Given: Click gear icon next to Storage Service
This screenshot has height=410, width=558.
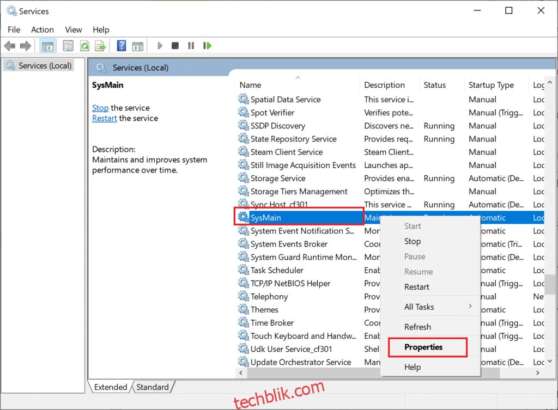Looking at the screenshot, I should [244, 178].
